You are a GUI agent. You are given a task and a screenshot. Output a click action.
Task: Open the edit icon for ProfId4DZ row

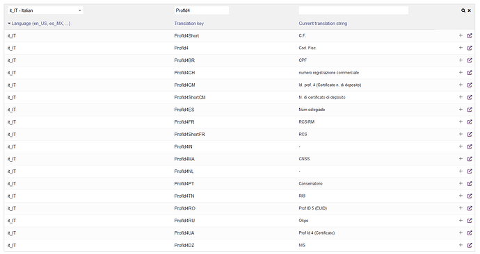coord(470,245)
